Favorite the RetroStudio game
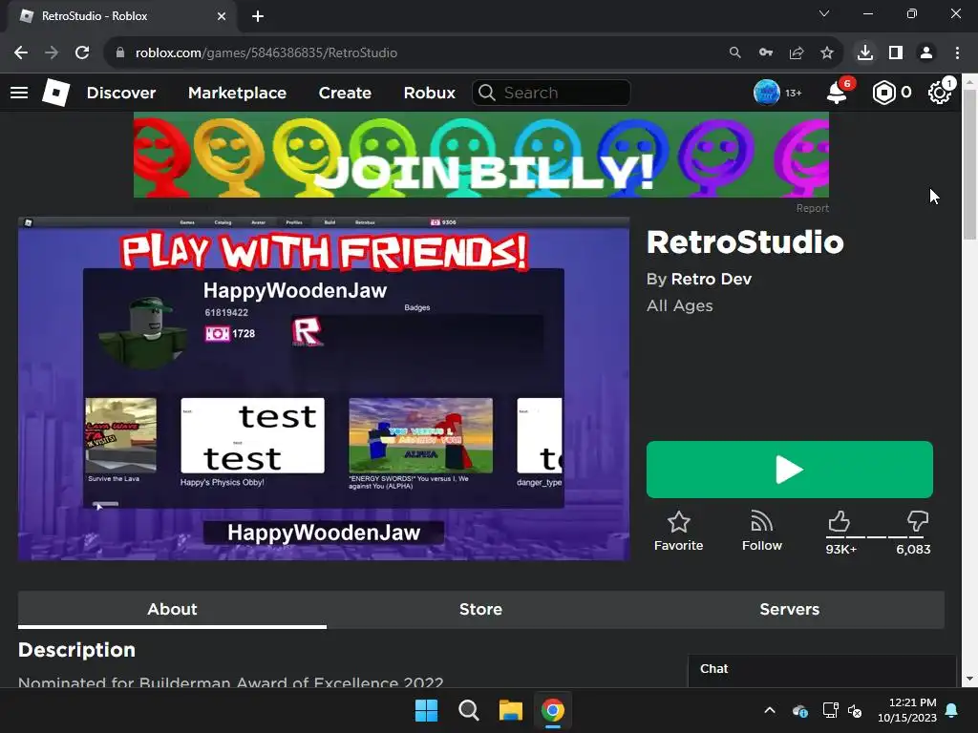 (679, 531)
